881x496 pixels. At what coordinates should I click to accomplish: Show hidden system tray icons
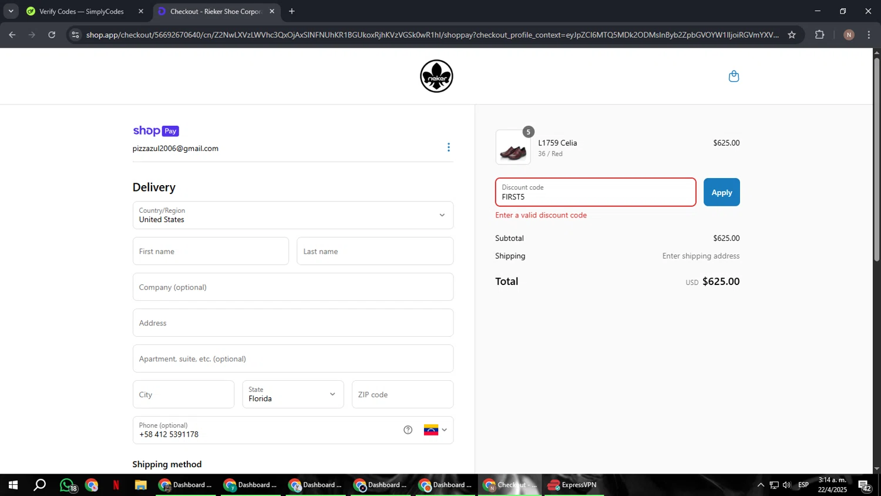pos(761,485)
